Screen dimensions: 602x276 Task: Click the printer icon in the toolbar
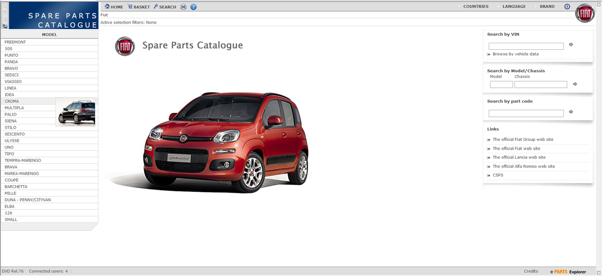(x=183, y=7)
